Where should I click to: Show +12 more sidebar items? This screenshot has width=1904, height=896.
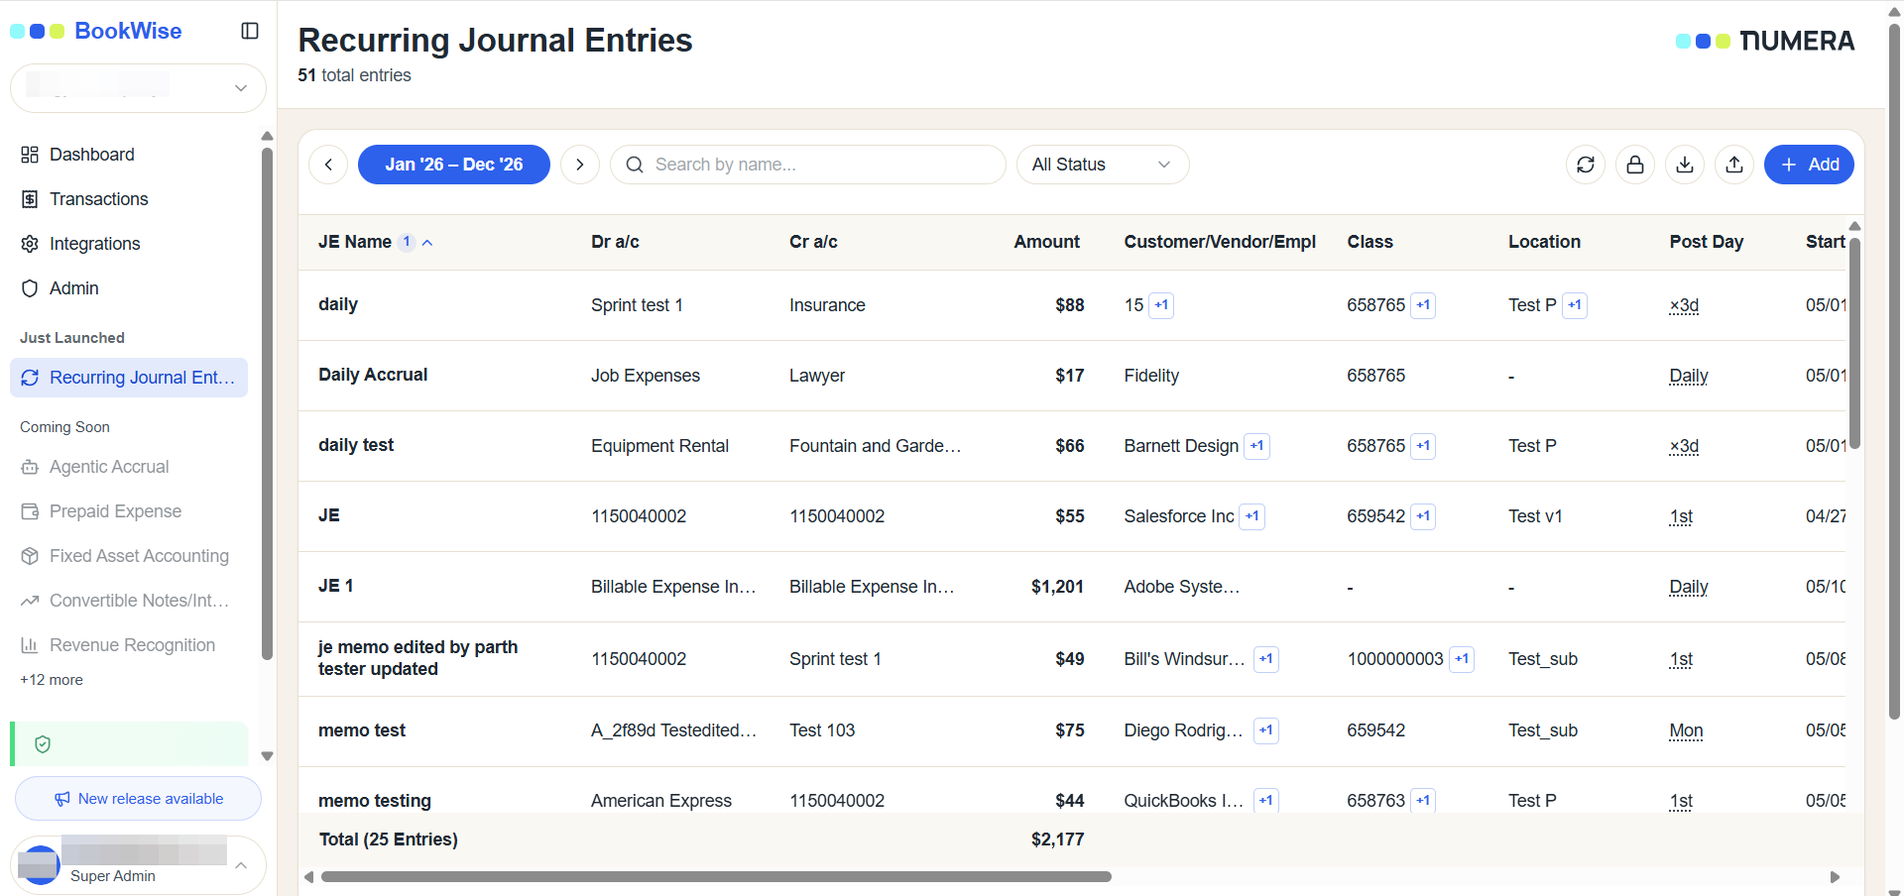[52, 680]
